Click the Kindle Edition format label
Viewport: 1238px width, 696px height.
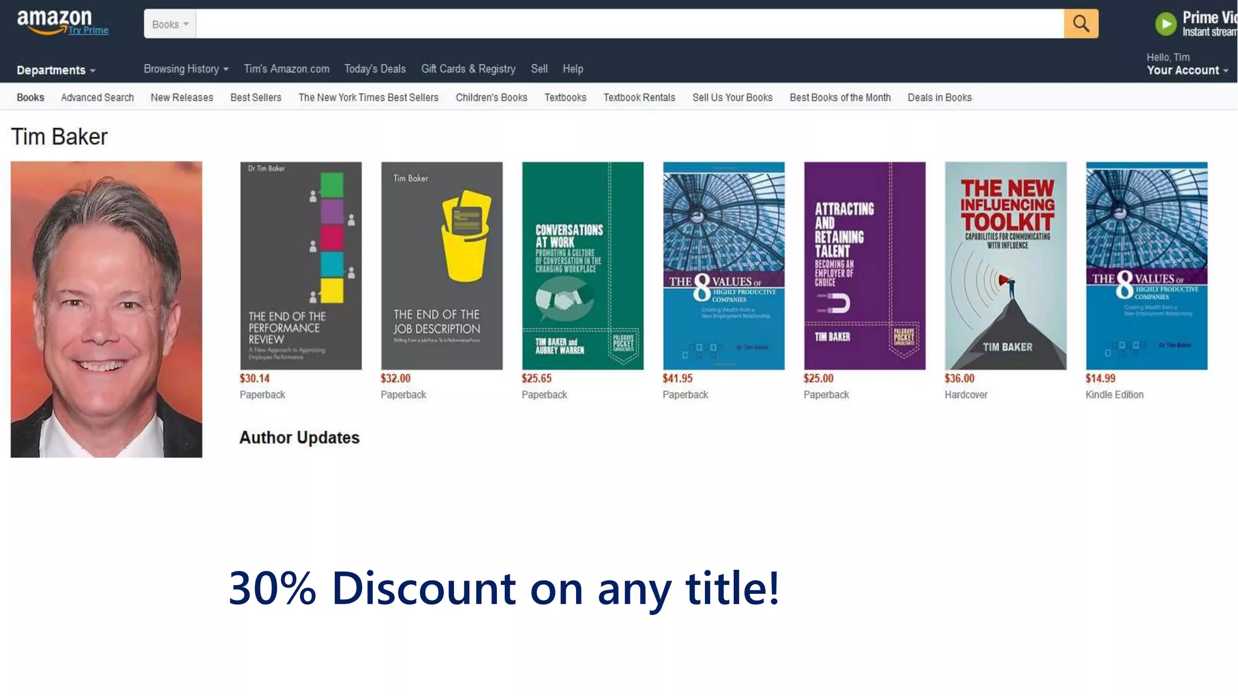pyautogui.click(x=1114, y=395)
